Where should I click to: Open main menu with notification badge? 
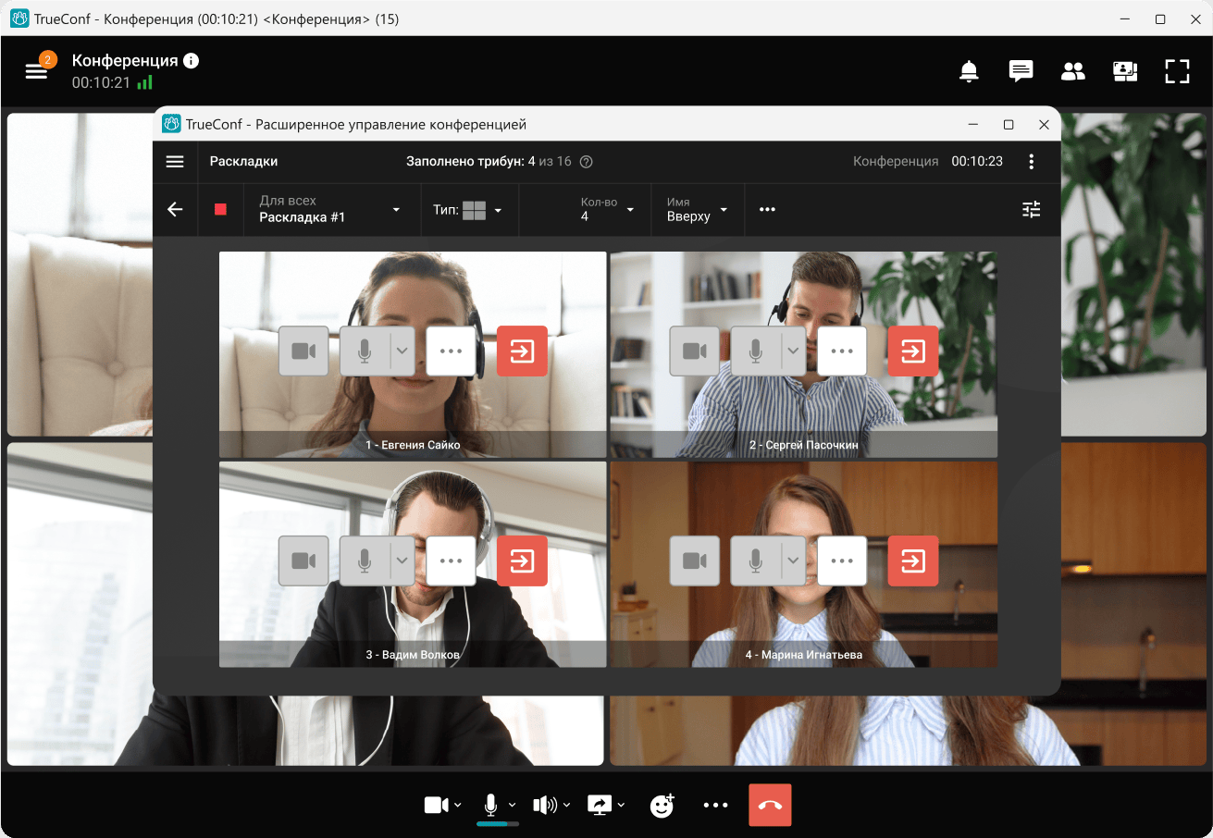[37, 71]
